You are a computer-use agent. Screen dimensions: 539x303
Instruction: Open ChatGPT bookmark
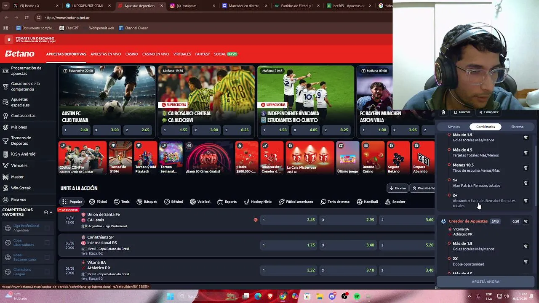point(69,28)
